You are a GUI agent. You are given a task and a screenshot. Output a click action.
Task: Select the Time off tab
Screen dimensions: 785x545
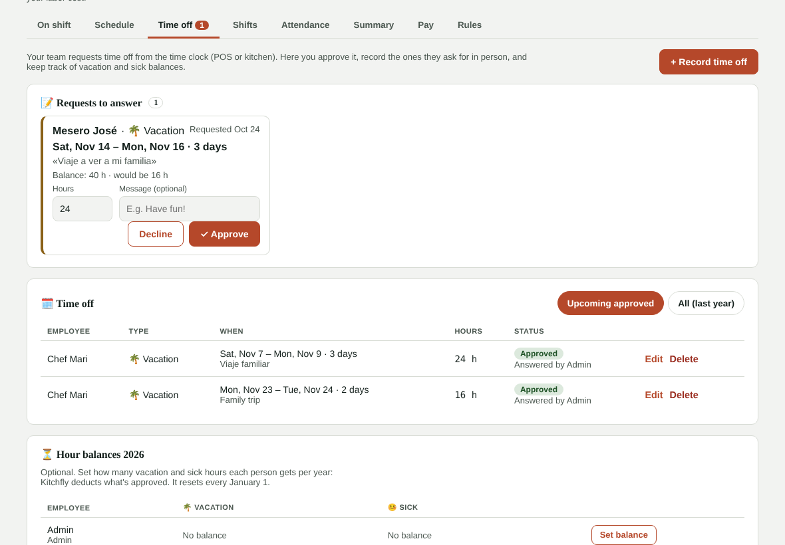click(183, 25)
